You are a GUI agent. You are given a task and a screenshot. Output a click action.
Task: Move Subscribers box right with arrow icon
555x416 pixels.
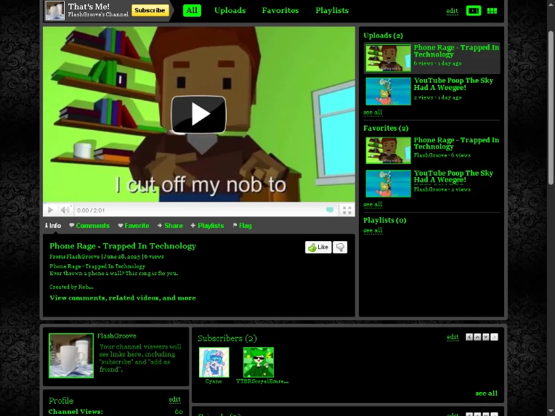[x=494, y=337]
